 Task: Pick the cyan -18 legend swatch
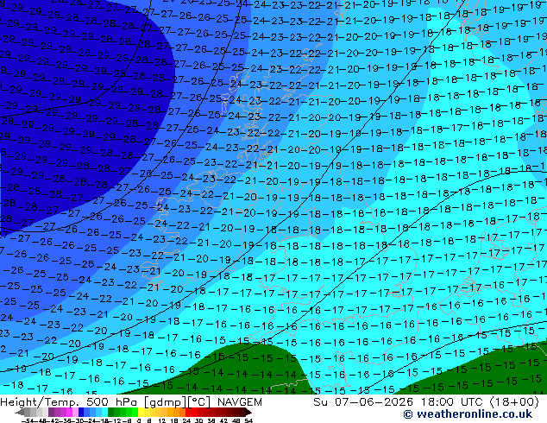(x=105, y=412)
